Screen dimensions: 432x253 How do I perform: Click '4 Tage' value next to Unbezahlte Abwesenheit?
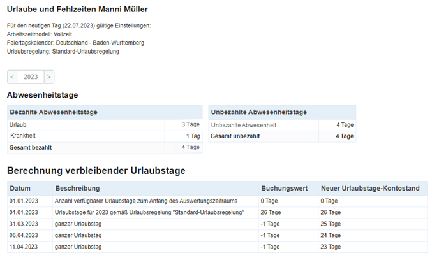345,125
